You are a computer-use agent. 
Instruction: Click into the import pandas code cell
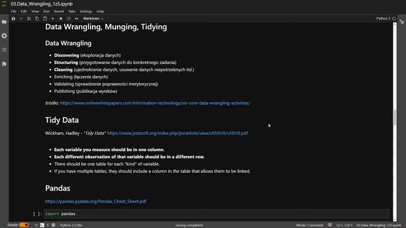point(216,214)
